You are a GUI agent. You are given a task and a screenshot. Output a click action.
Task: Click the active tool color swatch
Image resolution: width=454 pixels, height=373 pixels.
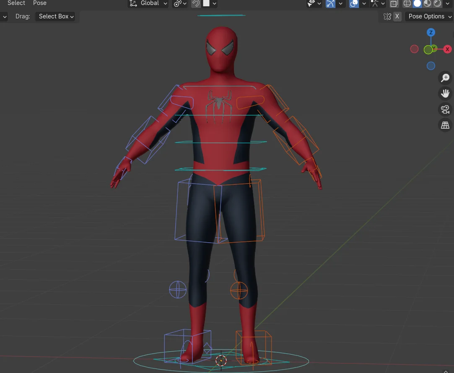[205, 4]
